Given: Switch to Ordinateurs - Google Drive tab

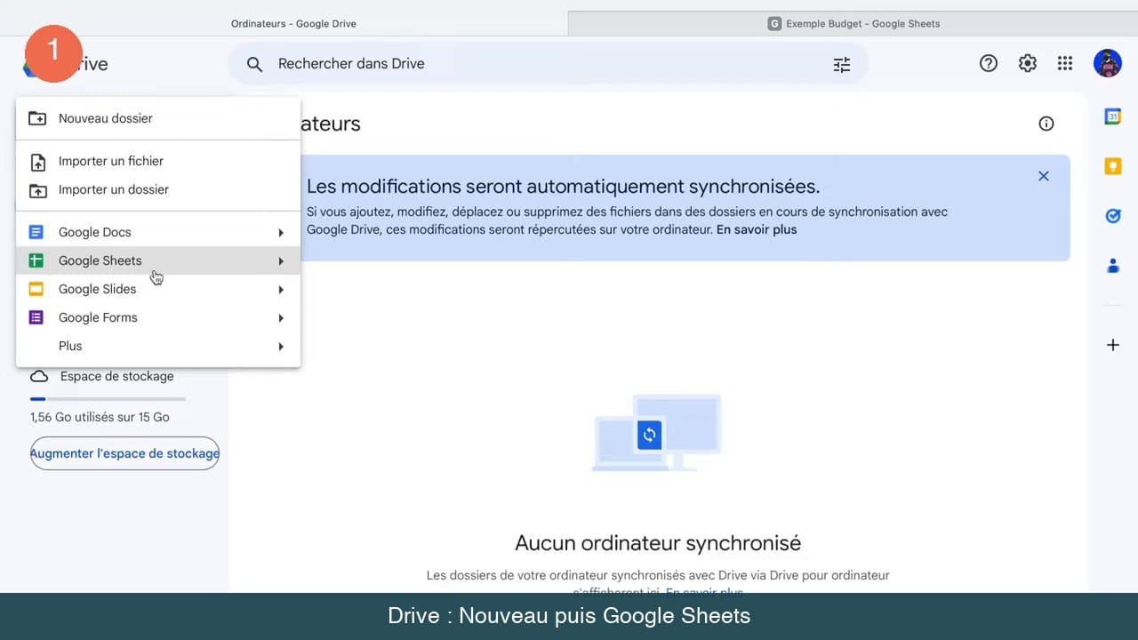Looking at the screenshot, I should pos(293,23).
